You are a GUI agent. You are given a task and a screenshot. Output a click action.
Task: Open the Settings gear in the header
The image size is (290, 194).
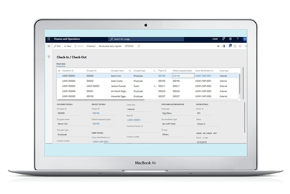[230, 39]
